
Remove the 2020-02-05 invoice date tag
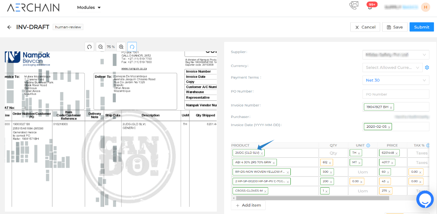coord(389,127)
